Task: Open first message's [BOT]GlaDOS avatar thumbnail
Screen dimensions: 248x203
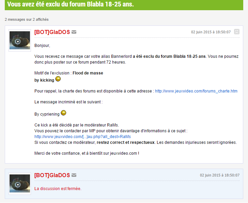Action: click(x=20, y=40)
